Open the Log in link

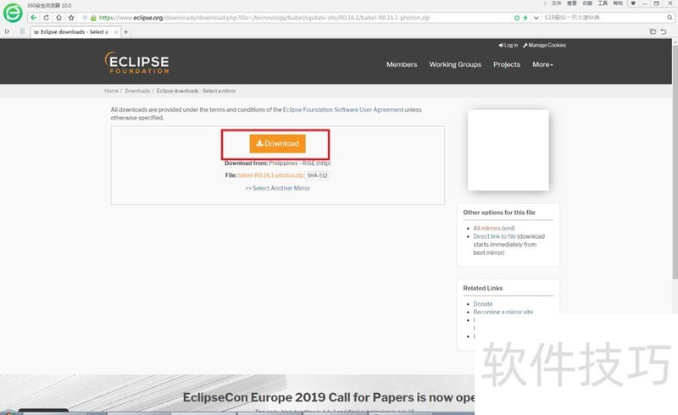pos(508,45)
